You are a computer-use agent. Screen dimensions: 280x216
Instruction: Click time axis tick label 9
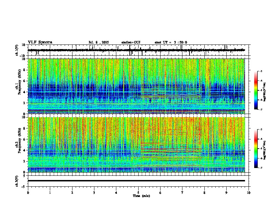[x=226, y=193]
